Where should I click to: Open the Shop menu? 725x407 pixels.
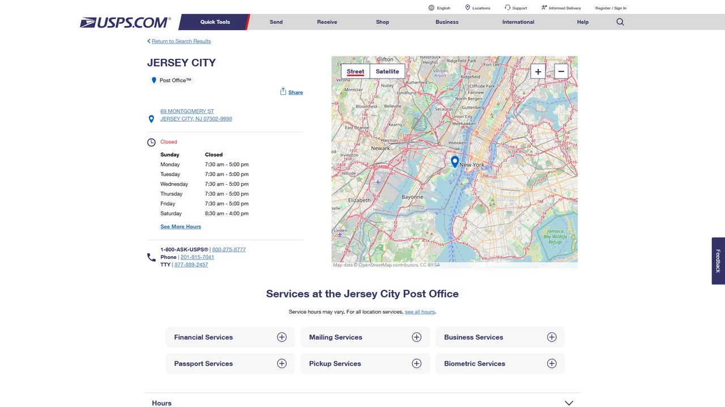[382, 22]
